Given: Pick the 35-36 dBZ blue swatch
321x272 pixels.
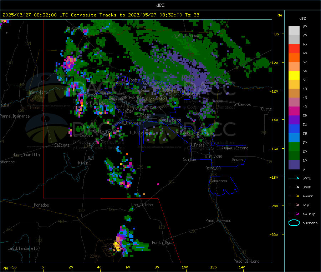Looking at the screenshot, I should [x=294, y=129].
